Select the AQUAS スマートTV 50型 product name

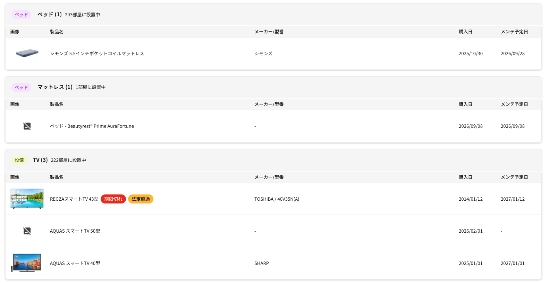(75, 231)
